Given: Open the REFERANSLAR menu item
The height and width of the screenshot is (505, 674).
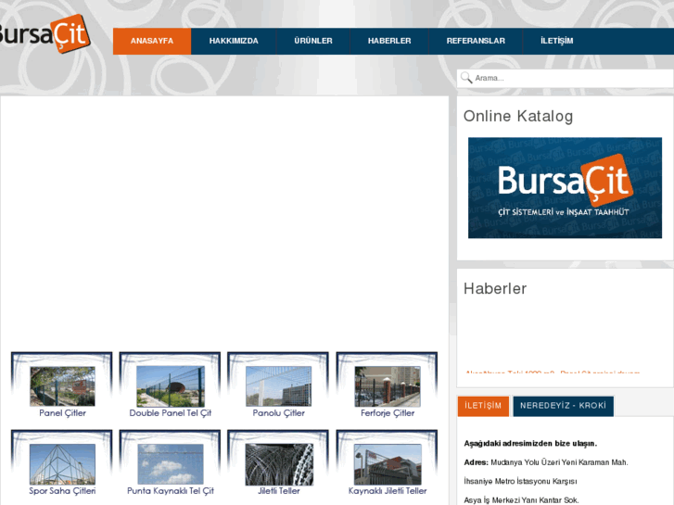Looking at the screenshot, I should tap(476, 42).
